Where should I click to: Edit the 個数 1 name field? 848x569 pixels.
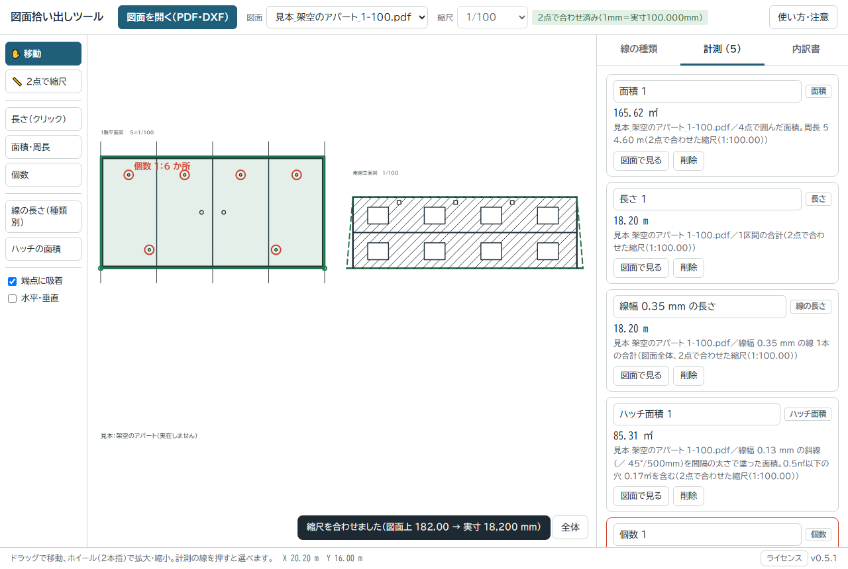click(708, 535)
